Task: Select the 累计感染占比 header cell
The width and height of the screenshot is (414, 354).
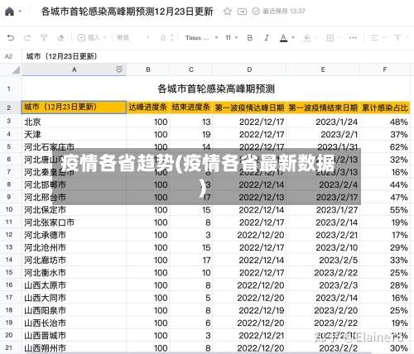Action: coord(385,108)
